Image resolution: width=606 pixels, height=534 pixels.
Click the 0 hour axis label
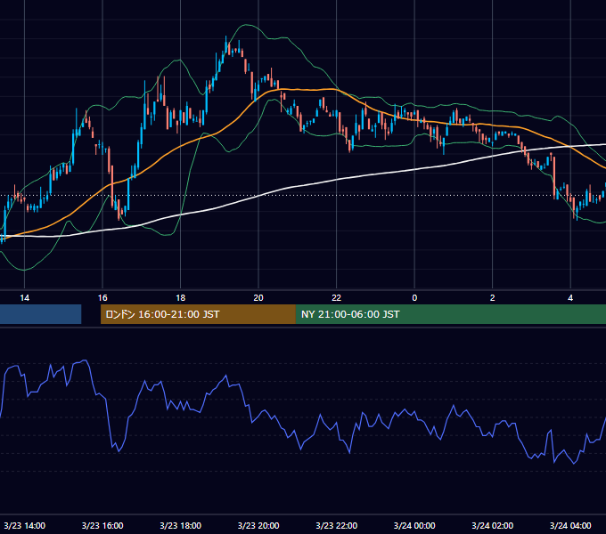[x=414, y=298]
